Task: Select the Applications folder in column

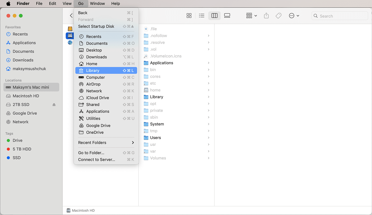Action: point(176,63)
